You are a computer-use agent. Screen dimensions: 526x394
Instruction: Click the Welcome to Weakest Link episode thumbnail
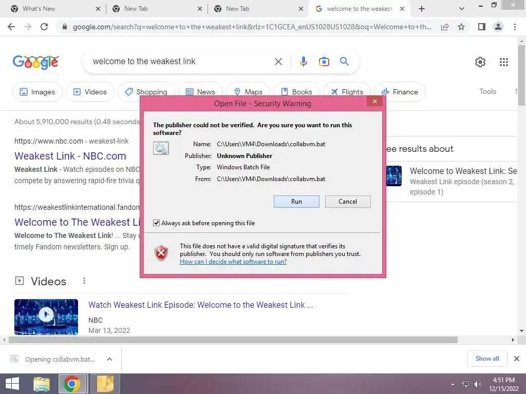pyautogui.click(x=394, y=176)
